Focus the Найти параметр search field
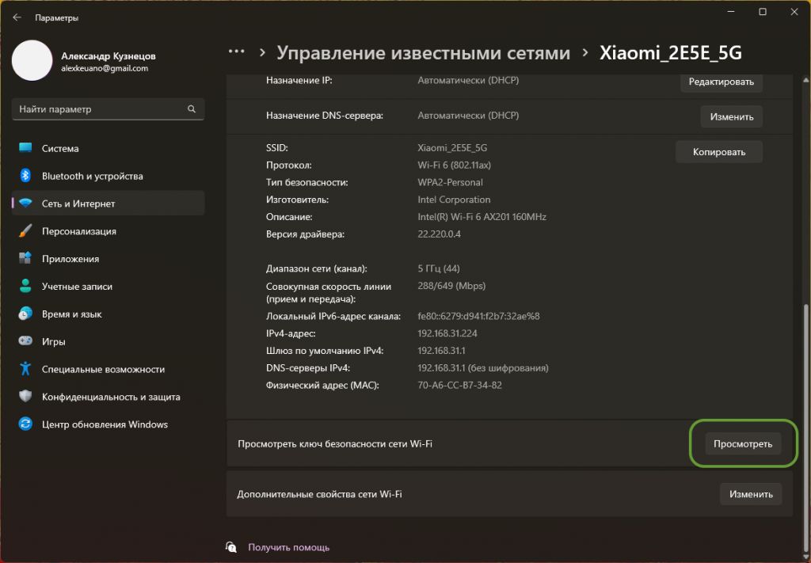This screenshot has width=811, height=563. (x=99, y=109)
